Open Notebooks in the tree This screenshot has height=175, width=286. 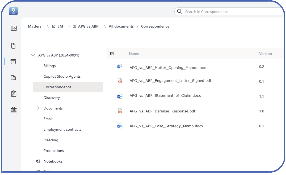[53, 161]
